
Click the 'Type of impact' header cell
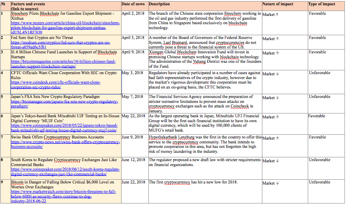pyautogui.click(x=326, y=6)
